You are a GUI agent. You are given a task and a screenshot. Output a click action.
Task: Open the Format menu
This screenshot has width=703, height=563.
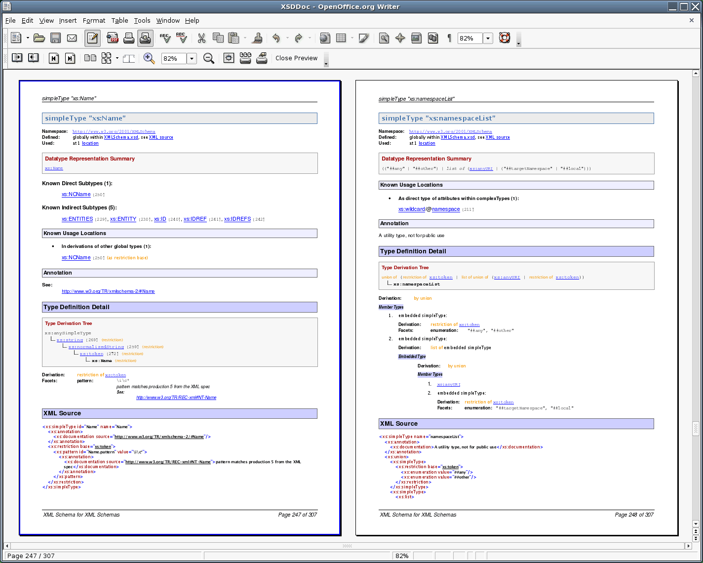coord(94,20)
